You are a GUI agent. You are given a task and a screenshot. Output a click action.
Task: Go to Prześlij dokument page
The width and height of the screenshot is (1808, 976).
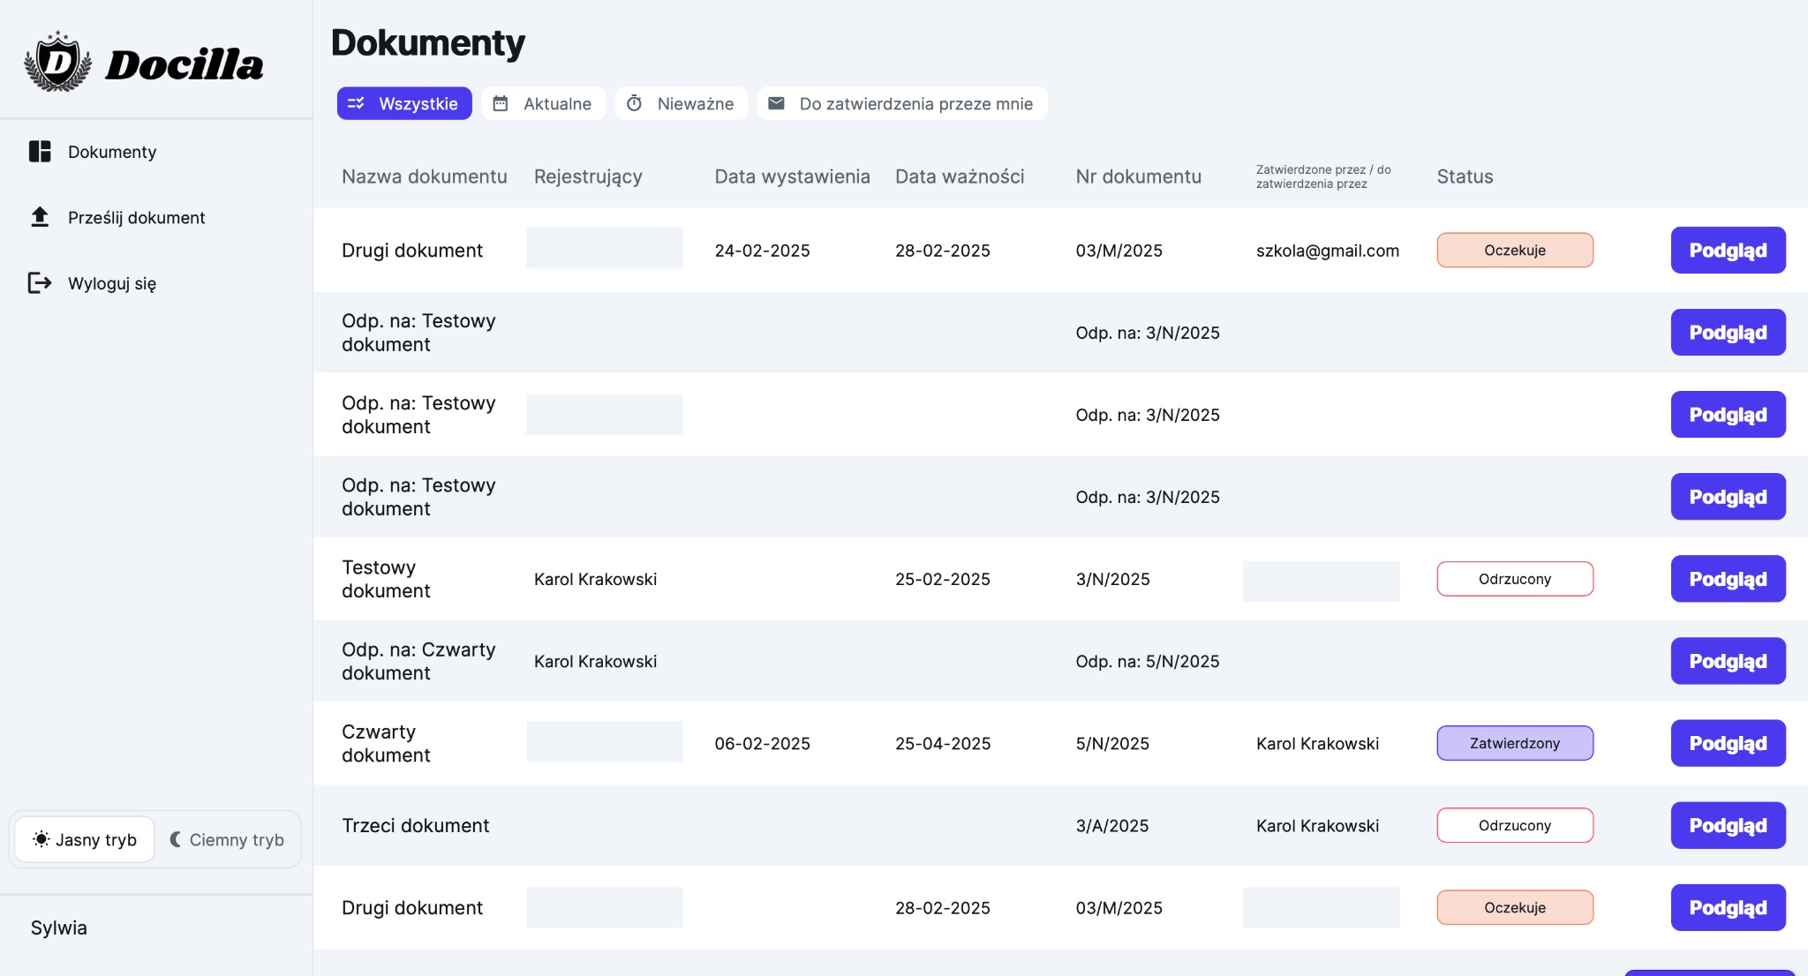click(136, 217)
